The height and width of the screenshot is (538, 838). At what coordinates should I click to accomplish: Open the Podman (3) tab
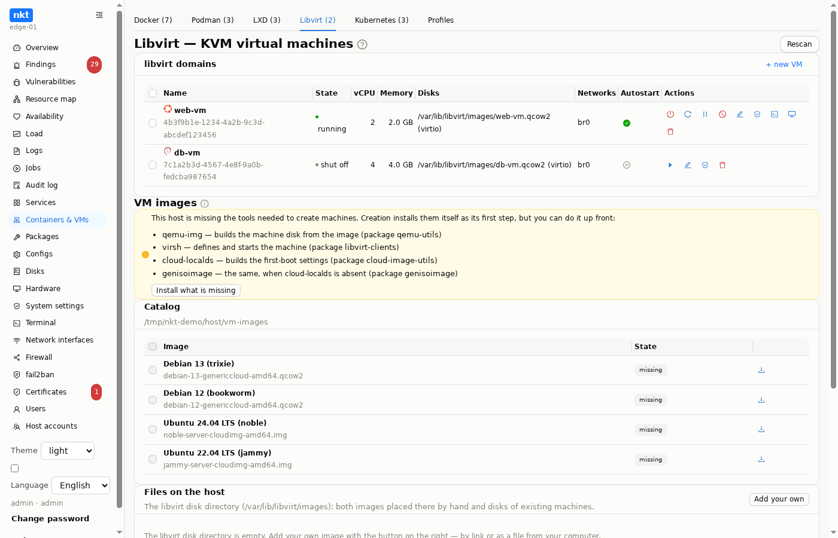[x=212, y=20]
